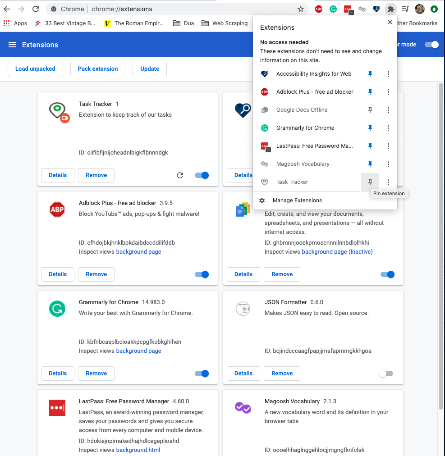Image resolution: width=445 pixels, height=456 pixels.
Task: Unpin Grammarly for Chrome
Action: coord(370,128)
